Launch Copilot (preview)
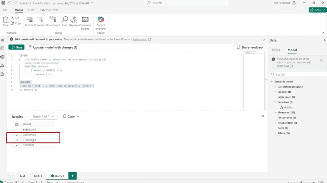 (101, 23)
